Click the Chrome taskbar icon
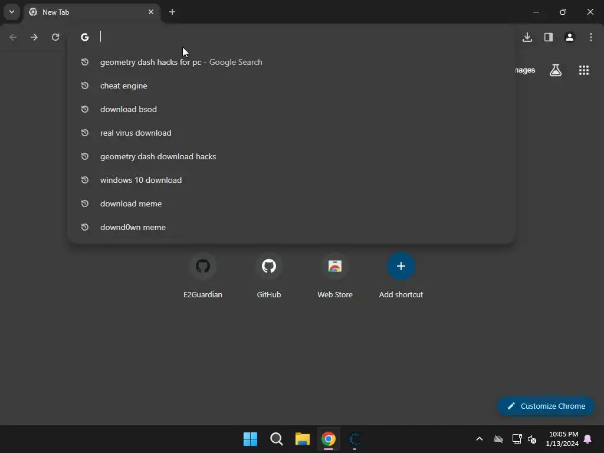The width and height of the screenshot is (604, 453). pyautogui.click(x=329, y=439)
